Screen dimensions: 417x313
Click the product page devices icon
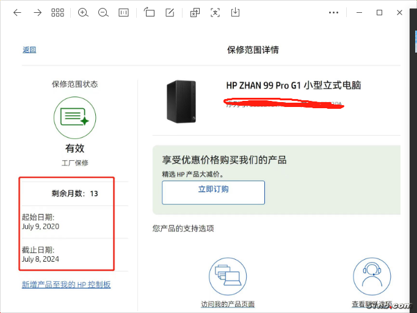(x=228, y=276)
